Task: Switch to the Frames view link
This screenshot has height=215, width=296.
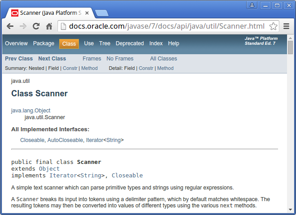Action: click(x=92, y=59)
